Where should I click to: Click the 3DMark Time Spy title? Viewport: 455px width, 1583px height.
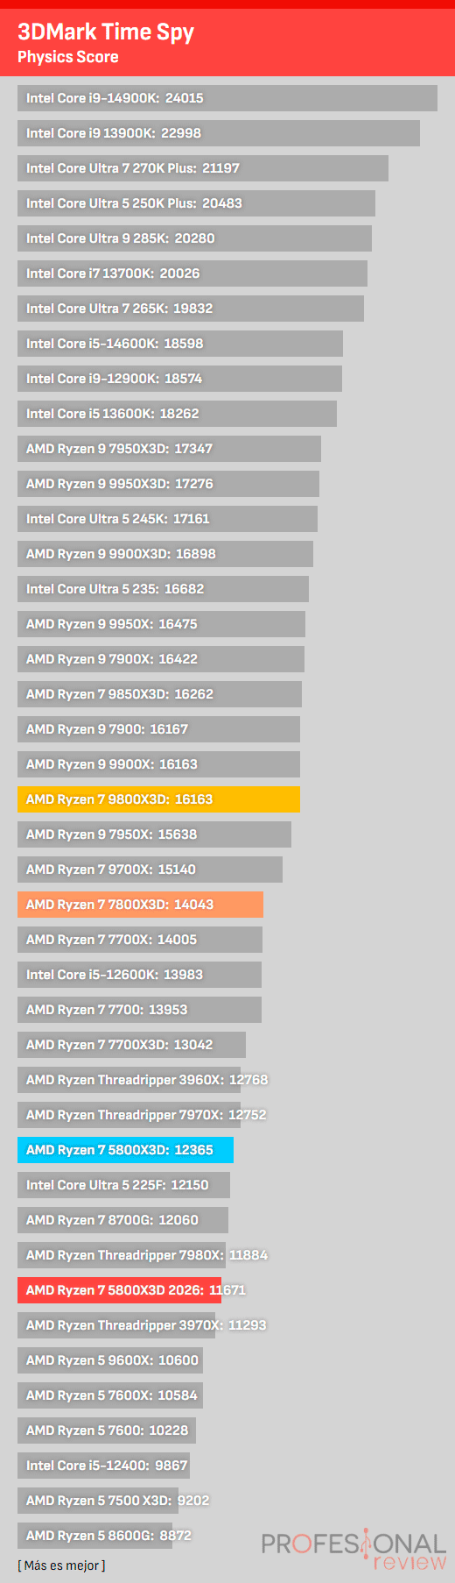(106, 32)
